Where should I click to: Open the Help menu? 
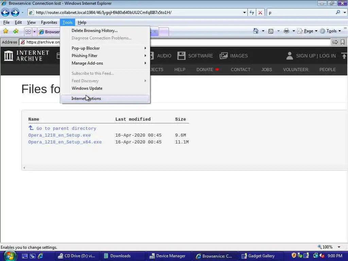(82, 22)
